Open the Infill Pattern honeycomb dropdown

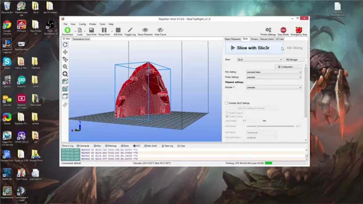pyautogui.click(x=261, y=132)
